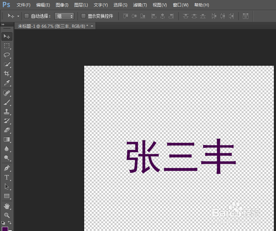
Task: Enable the 显示变换控件 checkbox
Action: [x=83, y=16]
